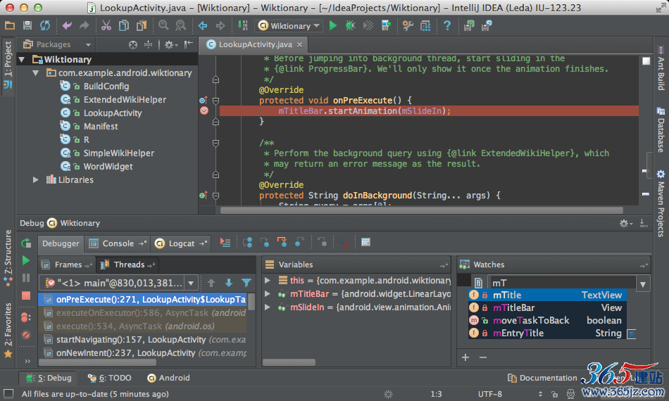Image resolution: width=669 pixels, height=401 pixels.
Task: Select the SimpleWikiHelper class in tree
Action: 118,153
